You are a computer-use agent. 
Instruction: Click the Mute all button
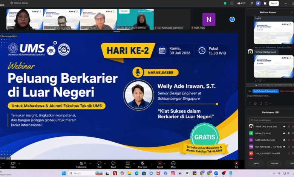274,163
